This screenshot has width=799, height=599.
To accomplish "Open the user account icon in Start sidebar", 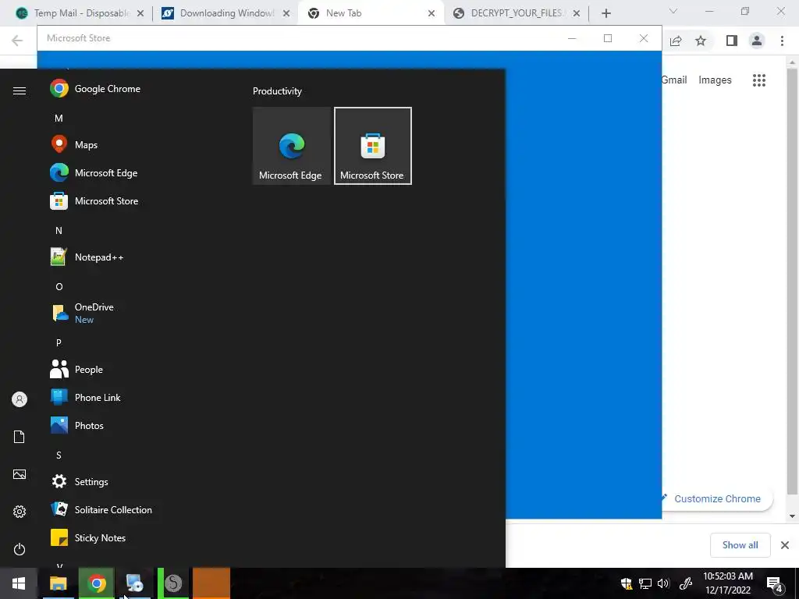I will coord(20,399).
